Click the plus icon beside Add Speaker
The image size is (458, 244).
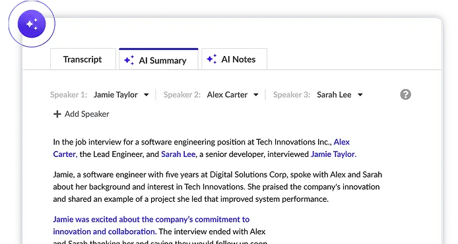pyautogui.click(x=57, y=114)
